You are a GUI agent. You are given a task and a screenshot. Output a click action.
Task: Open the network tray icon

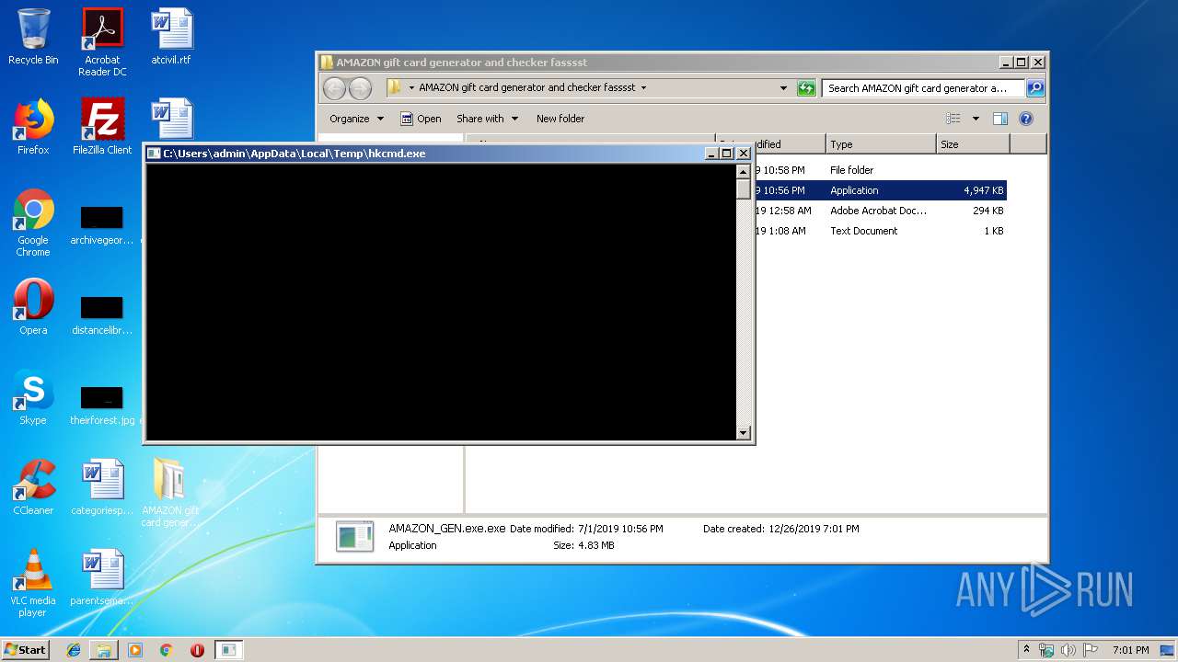coord(1046,650)
